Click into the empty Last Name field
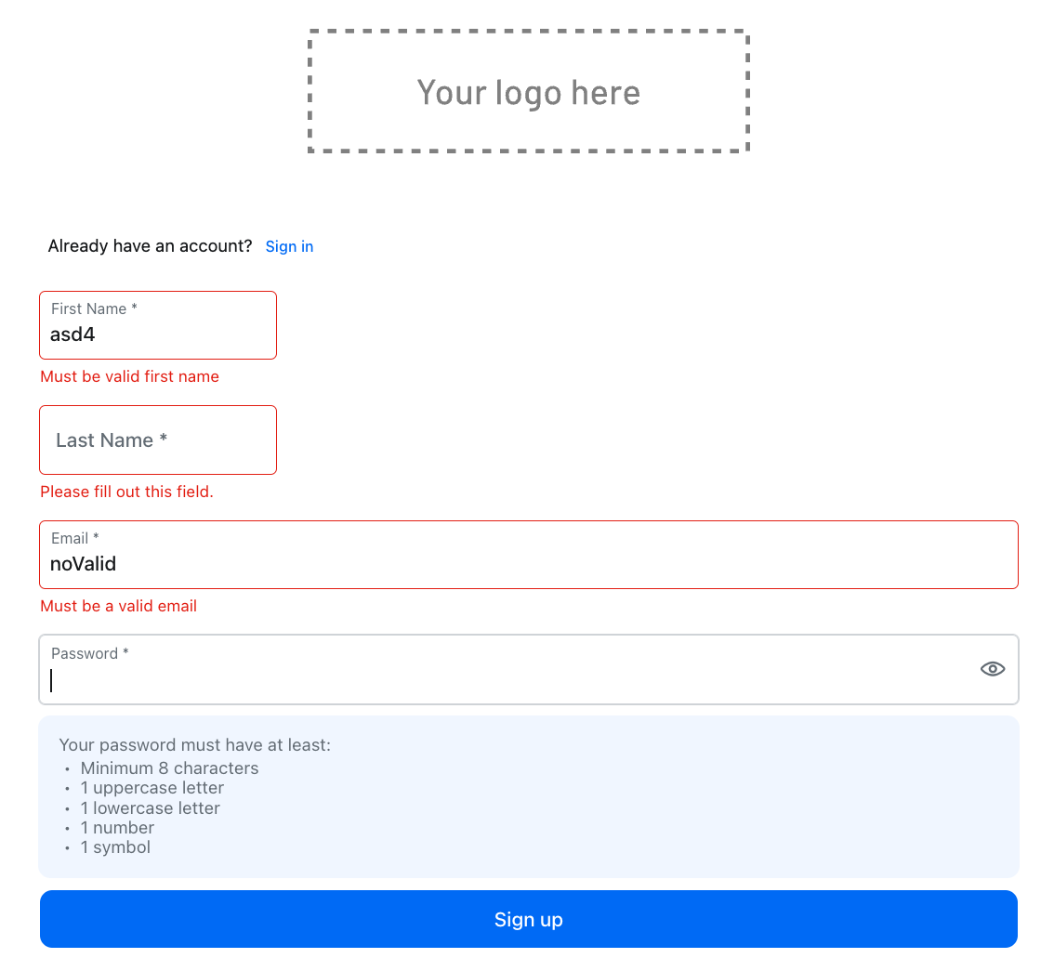 pyautogui.click(x=158, y=440)
